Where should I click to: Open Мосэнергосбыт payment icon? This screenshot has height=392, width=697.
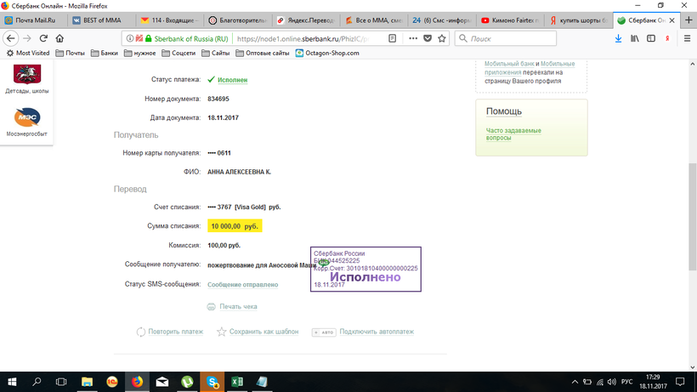pos(27,117)
